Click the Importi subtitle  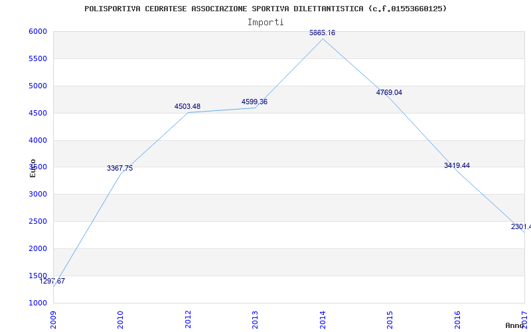265,23
